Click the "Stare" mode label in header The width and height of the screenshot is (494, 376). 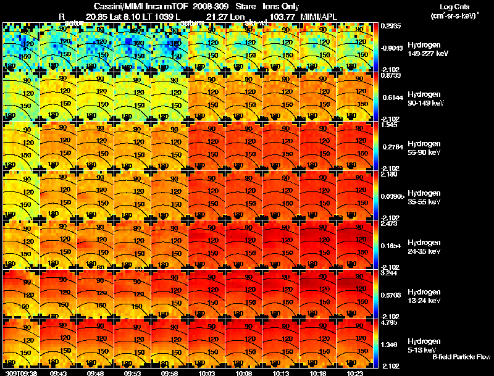[246, 7]
